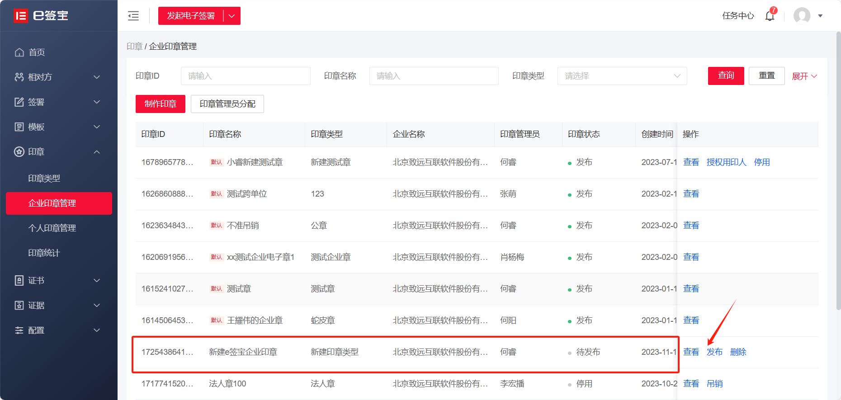
Task: Click 查看 for 测试跨单位
Action: coord(691,194)
